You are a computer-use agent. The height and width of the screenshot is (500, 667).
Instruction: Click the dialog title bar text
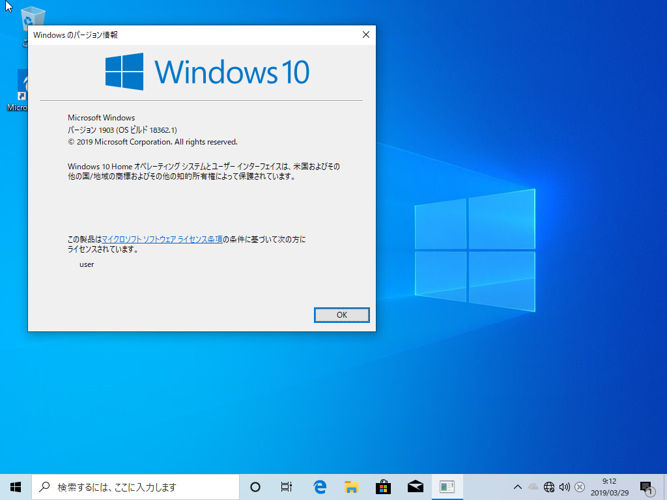tap(76, 35)
